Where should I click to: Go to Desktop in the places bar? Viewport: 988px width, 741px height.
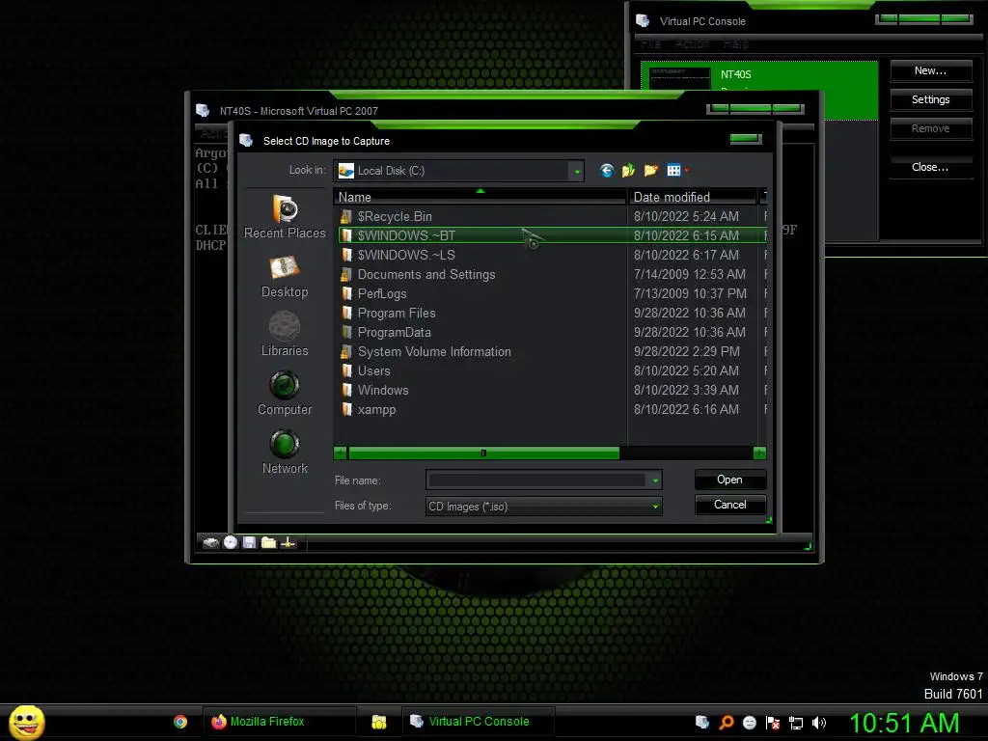click(285, 276)
